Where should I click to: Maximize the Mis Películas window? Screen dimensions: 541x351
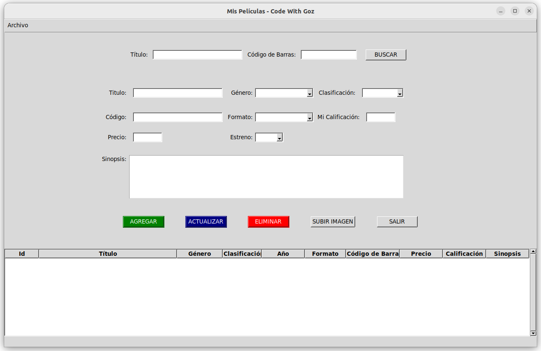tap(515, 11)
